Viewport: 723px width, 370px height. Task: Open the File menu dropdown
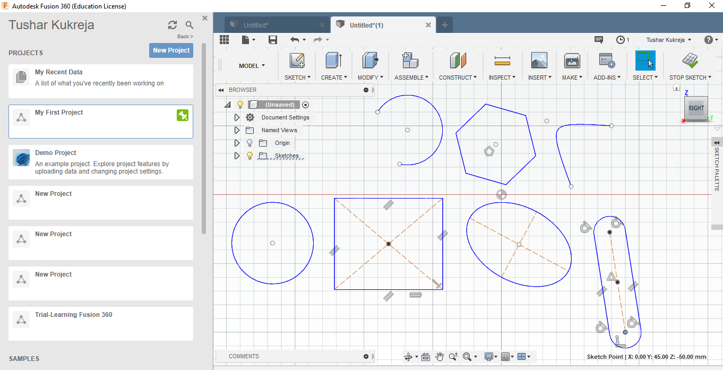(248, 40)
